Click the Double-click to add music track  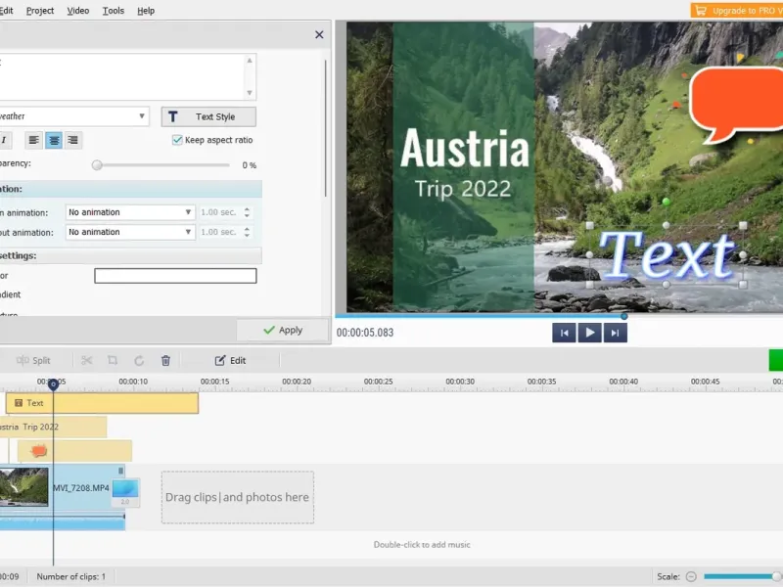(422, 545)
